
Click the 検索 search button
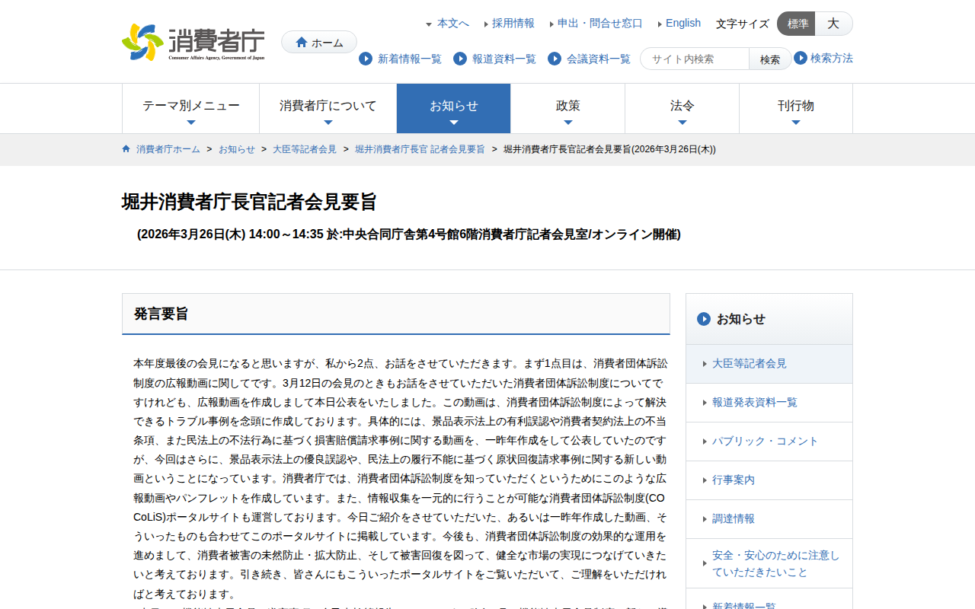coord(769,59)
